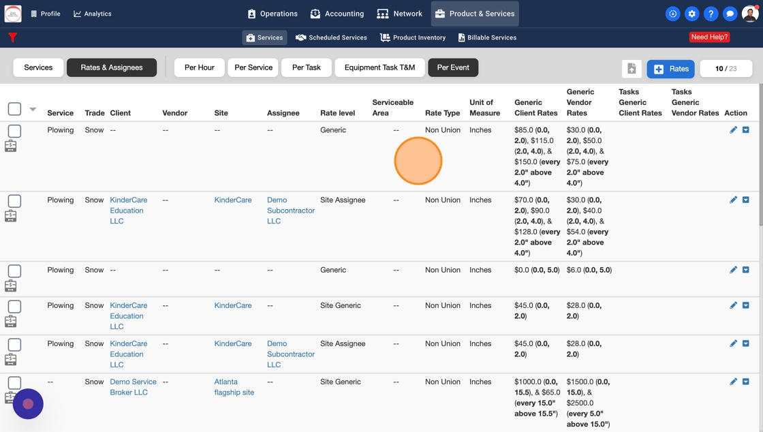Open the settings gear icon
Screen dimensions: 763x432
click(x=691, y=14)
